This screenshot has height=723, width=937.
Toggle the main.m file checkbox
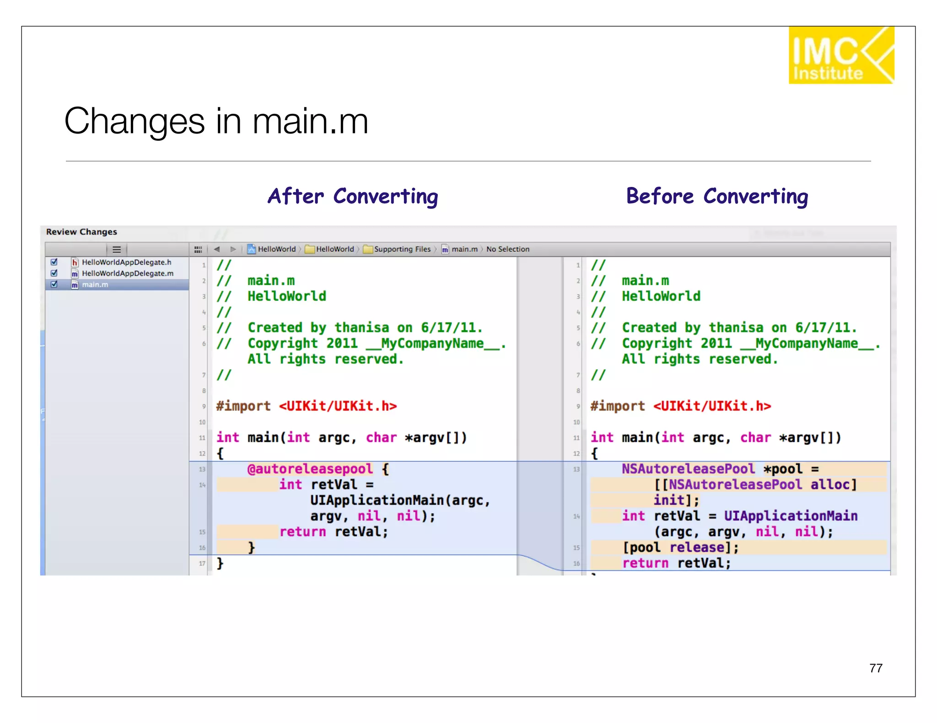54,284
